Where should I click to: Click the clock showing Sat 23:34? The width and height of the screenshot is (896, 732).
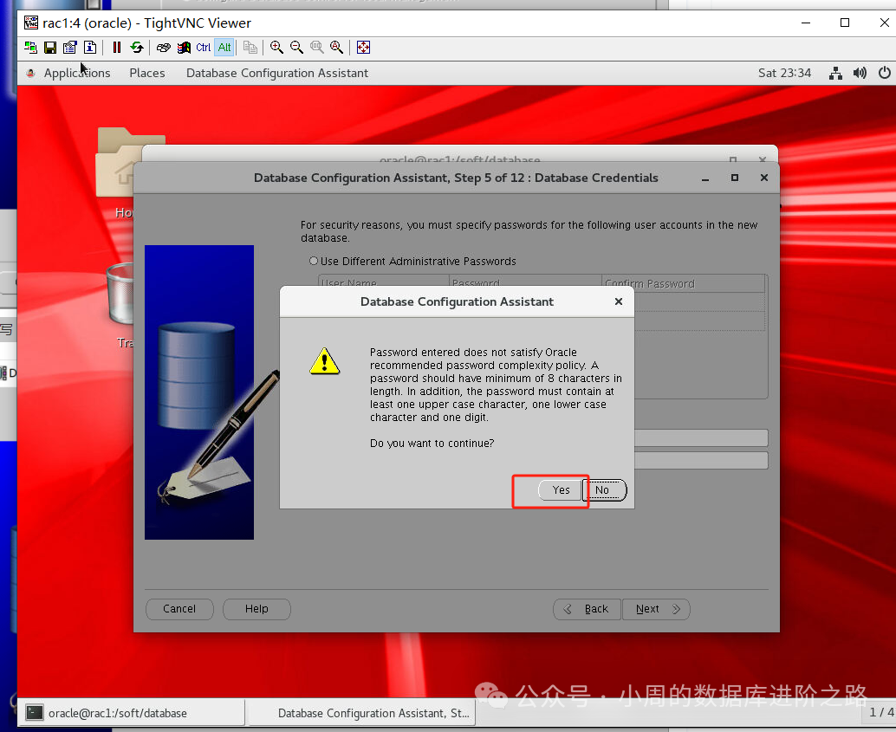pos(784,73)
